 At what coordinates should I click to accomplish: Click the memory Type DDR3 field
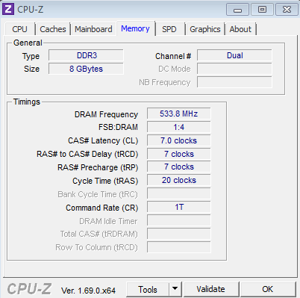tap(86, 55)
